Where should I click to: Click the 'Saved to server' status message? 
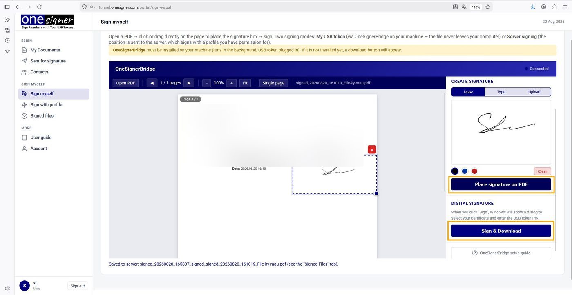coord(223,264)
